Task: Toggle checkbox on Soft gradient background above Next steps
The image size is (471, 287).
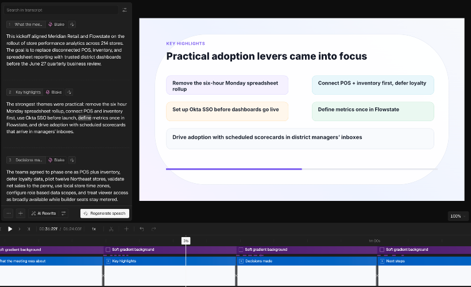Action: tap(382, 250)
